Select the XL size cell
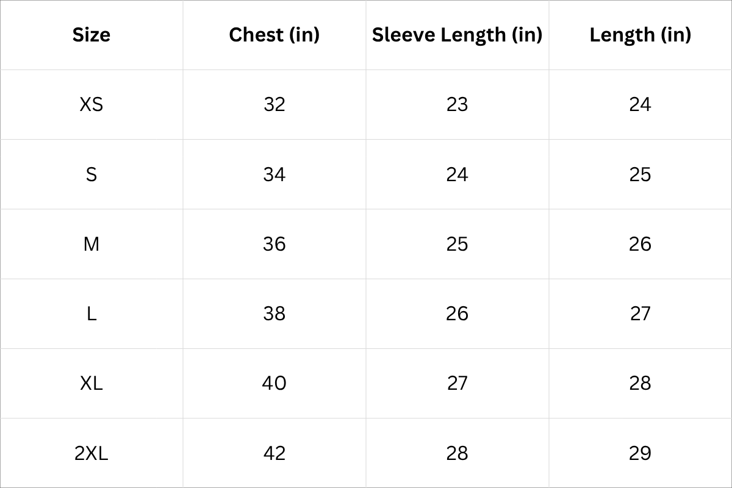Image resolution: width=732 pixels, height=488 pixels. [x=91, y=383]
